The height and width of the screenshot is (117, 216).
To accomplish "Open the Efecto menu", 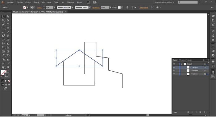I will (x=56, y=2).
